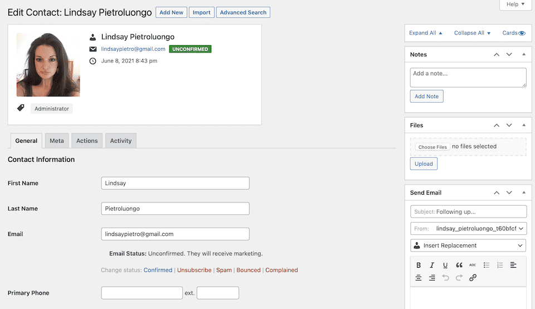Insert a numbered list

pos(500,265)
